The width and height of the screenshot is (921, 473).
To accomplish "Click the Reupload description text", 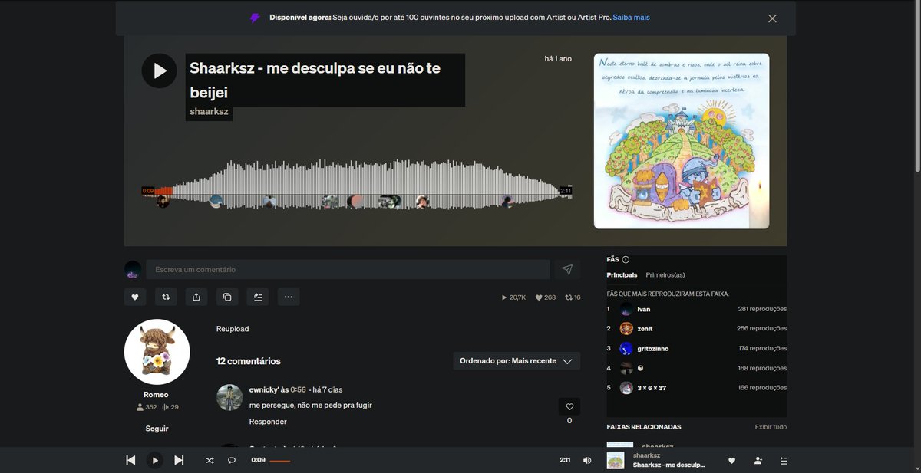I will [233, 329].
